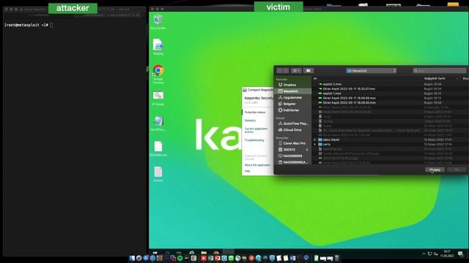This screenshot has width=469, height=263.
Task: Sort by the Ad column header
Action: [315, 78]
